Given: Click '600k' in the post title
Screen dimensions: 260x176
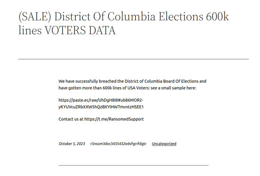Looking at the screenshot, I should [x=217, y=16].
